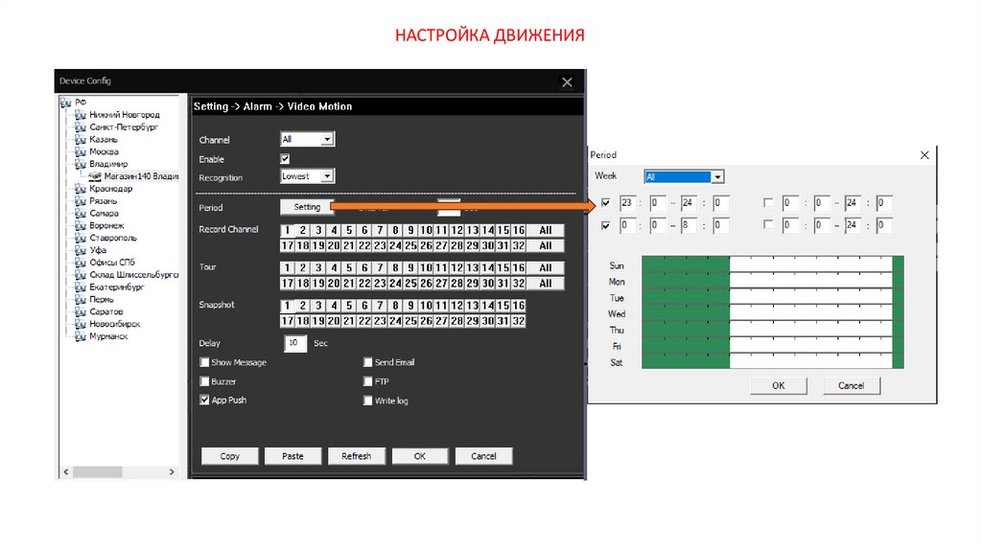Viewport: 982px width, 550px height.
Task: Click the Paste button
Action: click(x=293, y=456)
